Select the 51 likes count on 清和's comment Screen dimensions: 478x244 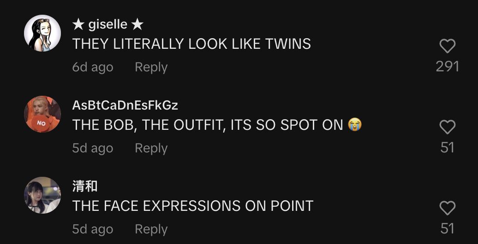[x=447, y=228]
